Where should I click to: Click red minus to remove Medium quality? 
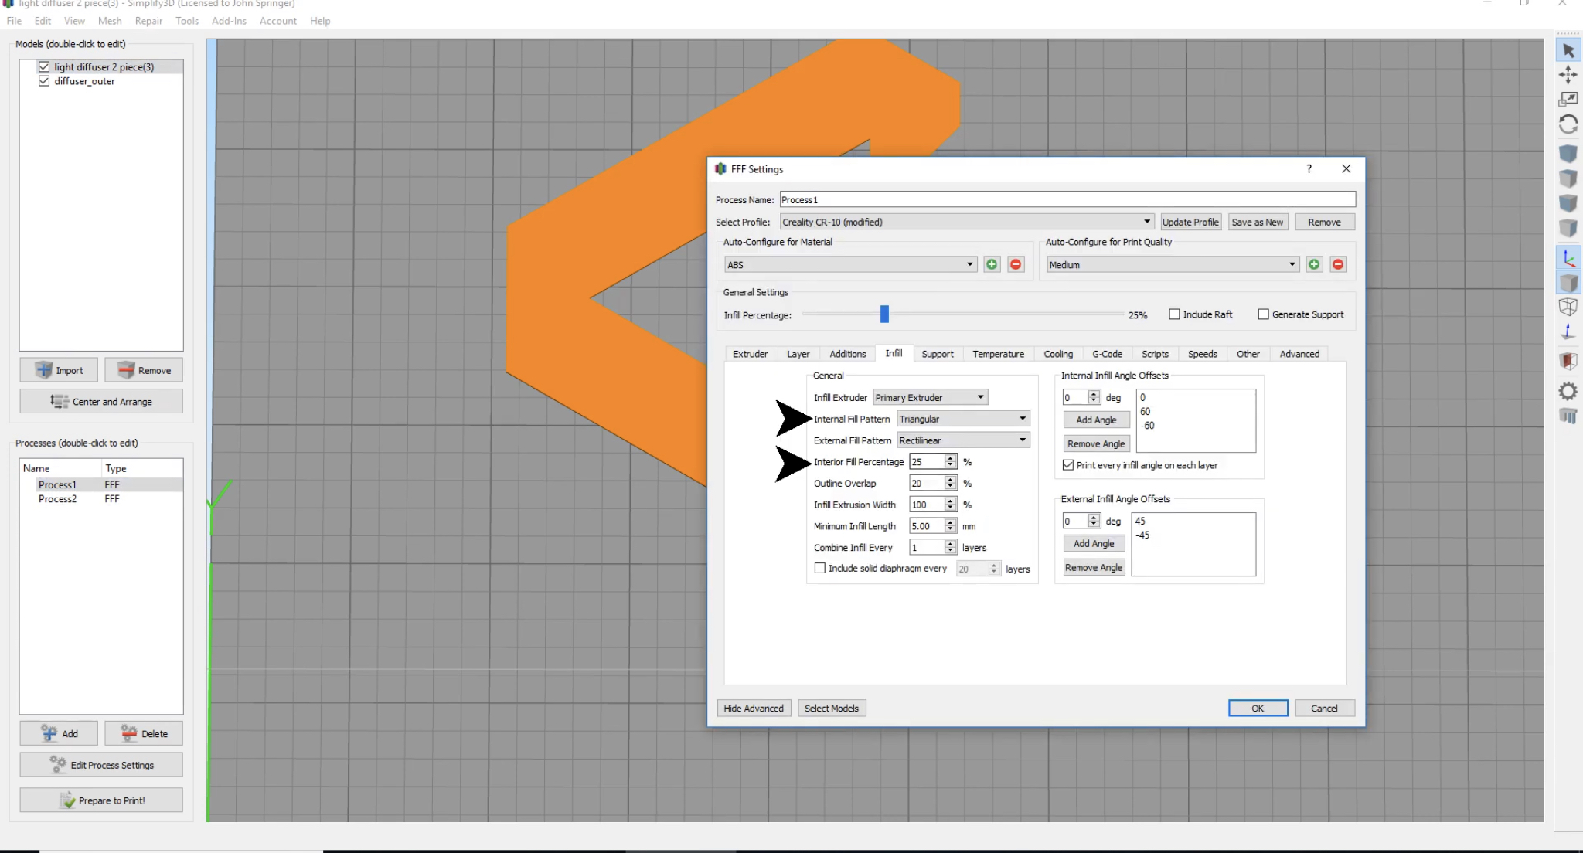point(1338,264)
